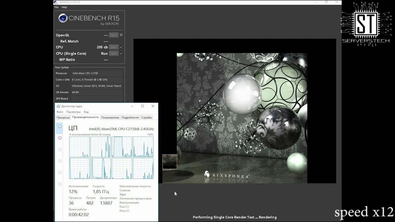The height and width of the screenshot is (222, 395).
Task: Click Run button on the 295 cb row
Action: click(x=114, y=47)
